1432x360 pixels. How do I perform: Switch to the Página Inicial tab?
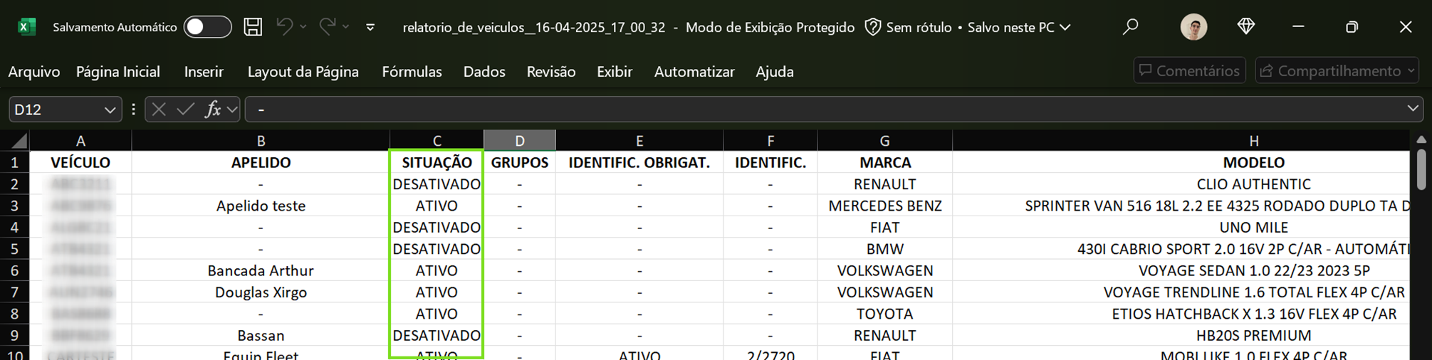click(x=118, y=72)
